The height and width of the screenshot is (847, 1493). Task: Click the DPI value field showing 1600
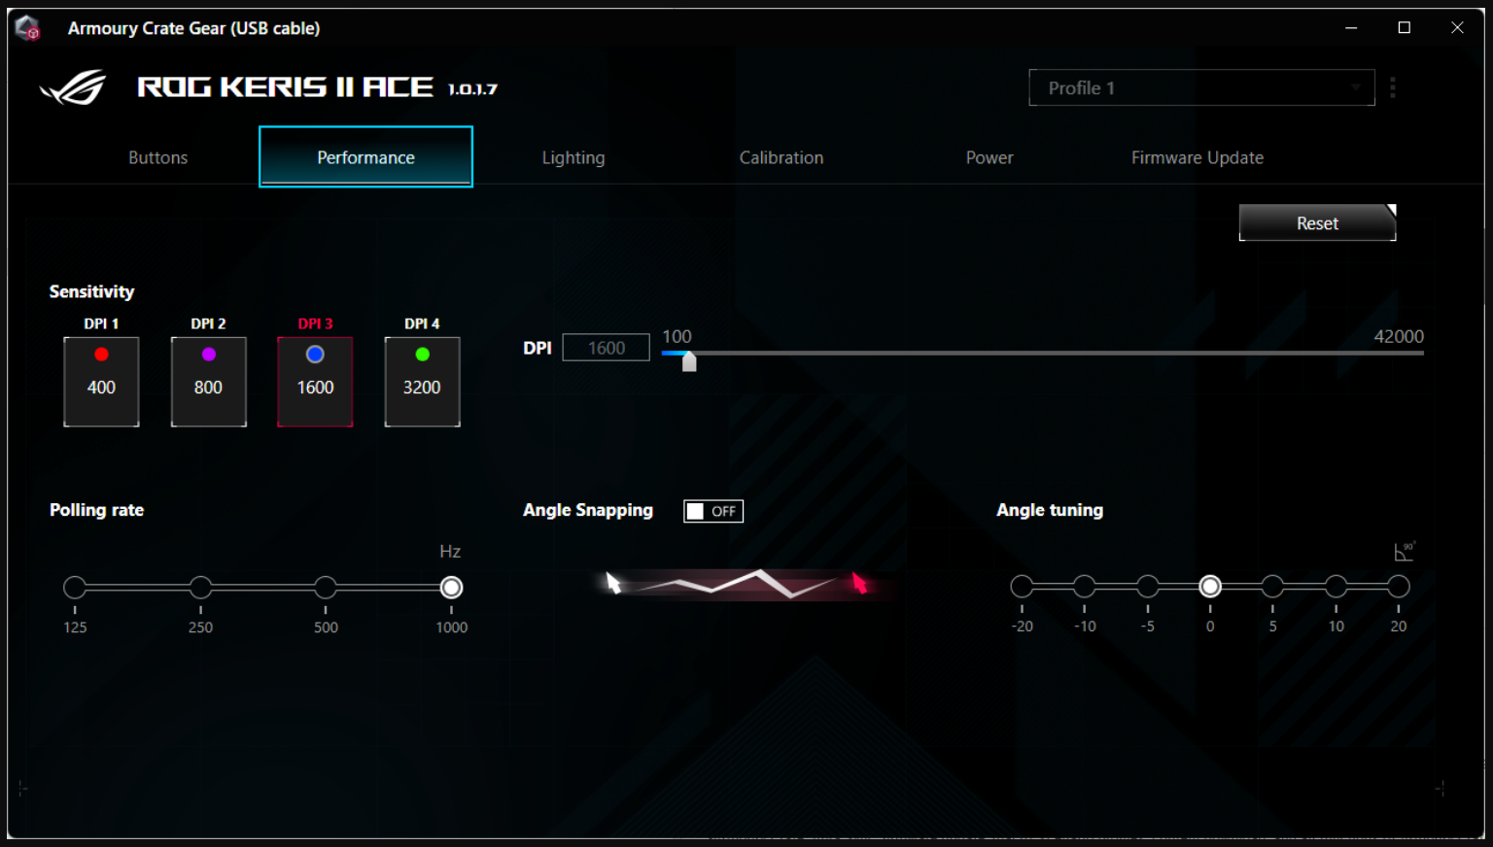tap(606, 348)
